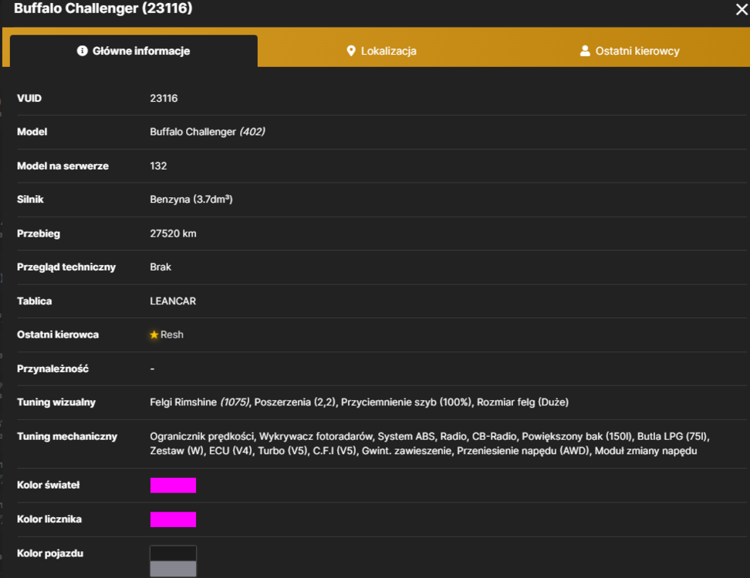Click the Przebieg value 27520 km
The image size is (750, 578).
coord(173,234)
